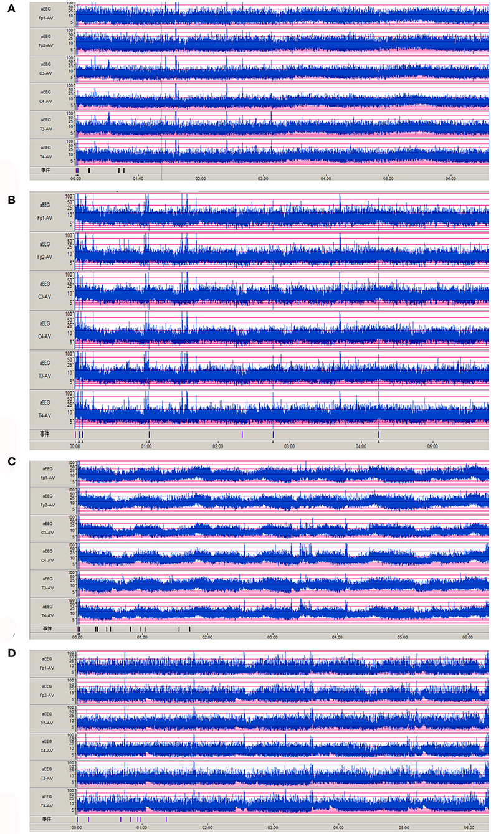Click panel B's purple event marker after 02:00
This screenshot has width=491, height=834.
coord(242,434)
